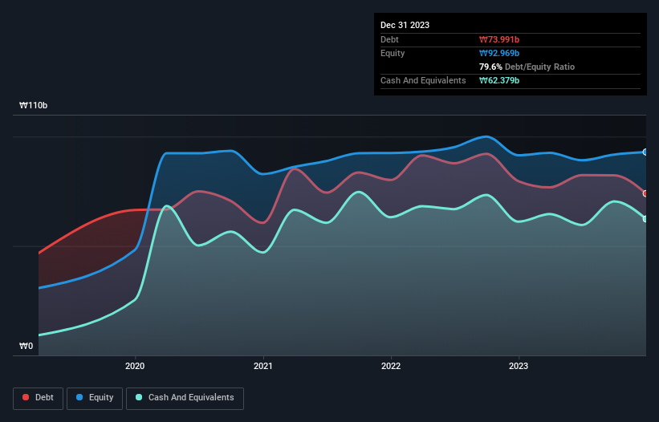
Task: Click the 2021 x-axis label
Action: [263, 366]
